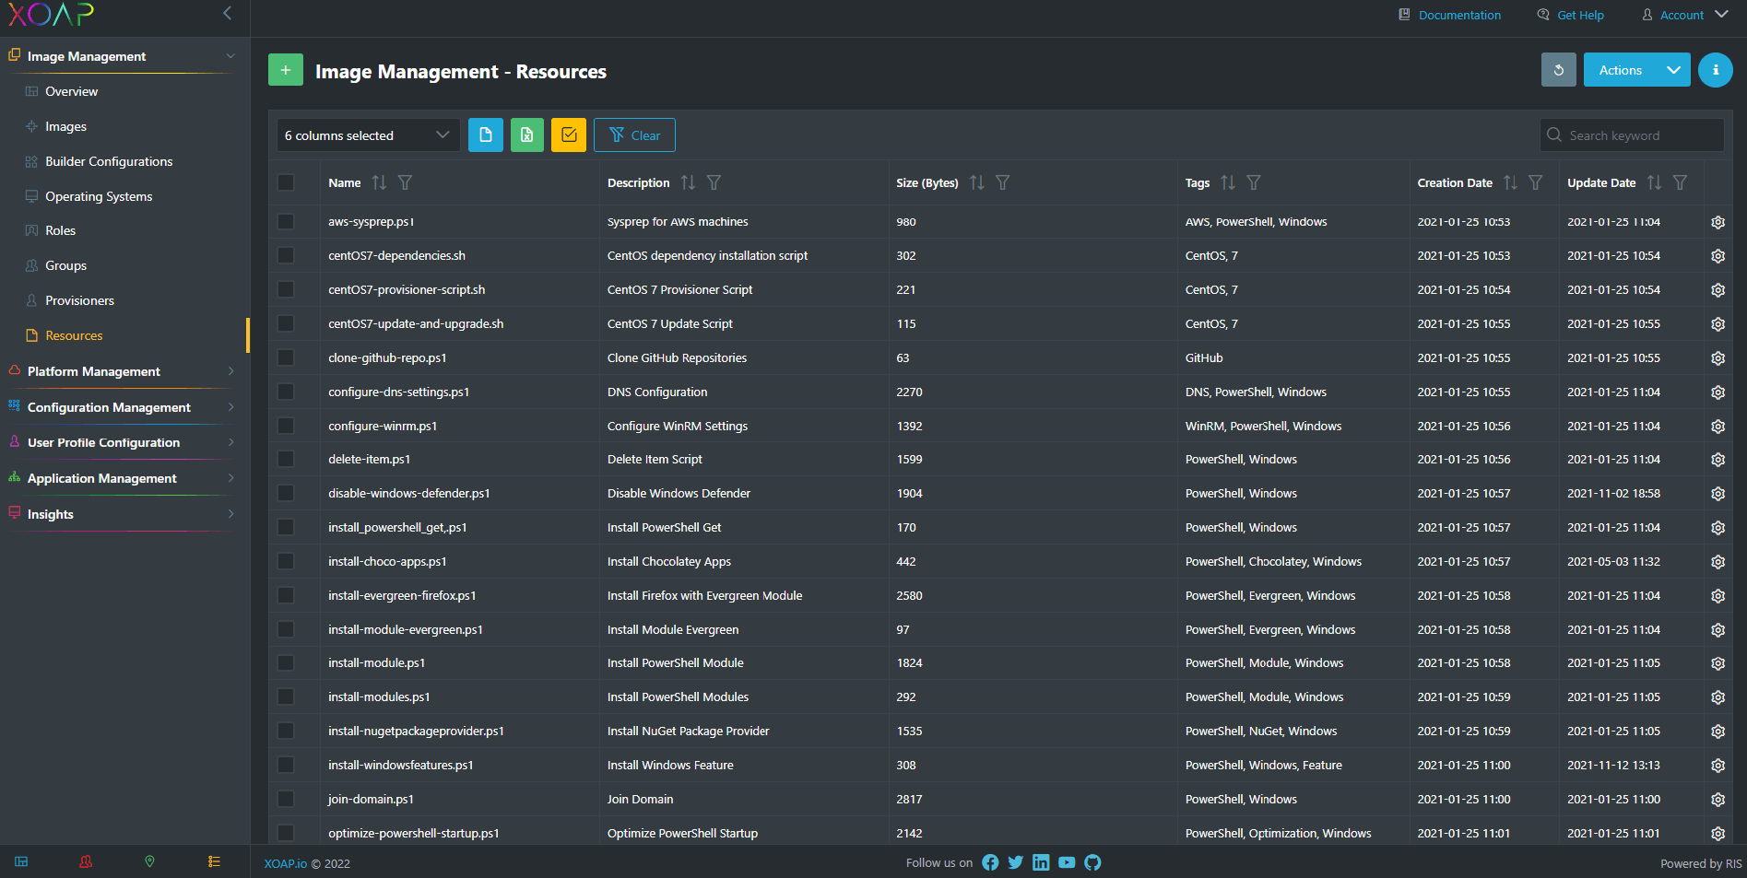Open the YouTube link in footer
1747x878 pixels.
(x=1067, y=862)
